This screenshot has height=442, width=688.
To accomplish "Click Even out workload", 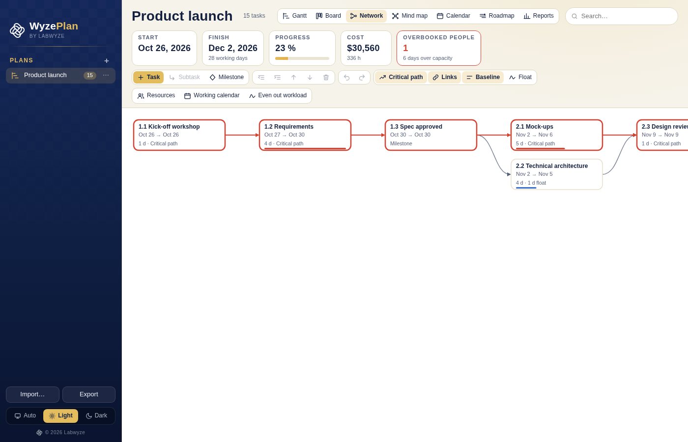I will point(278,96).
